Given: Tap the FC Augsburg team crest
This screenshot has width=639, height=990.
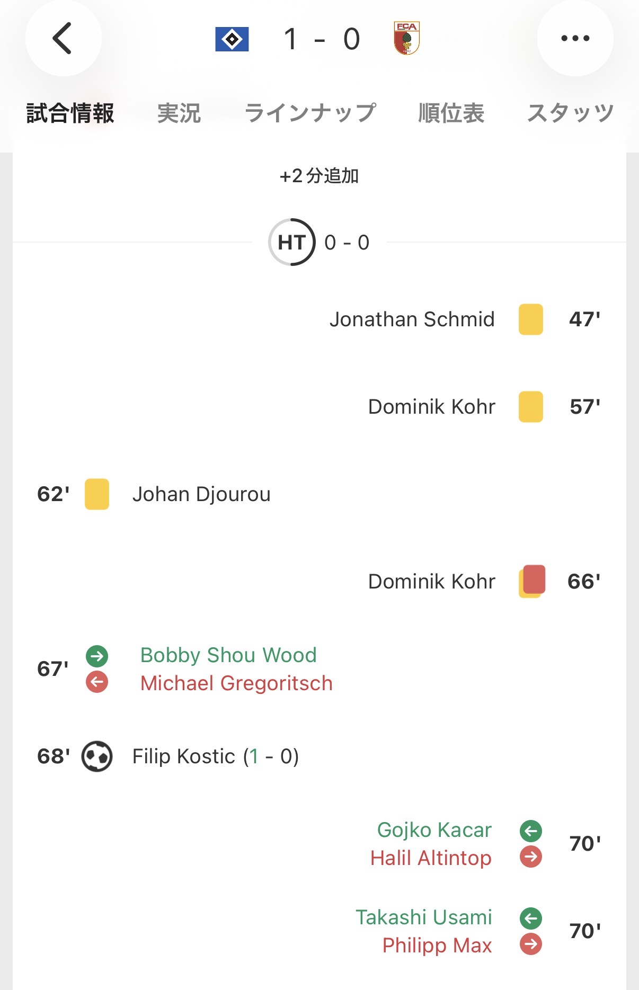Looking at the screenshot, I should [406, 38].
